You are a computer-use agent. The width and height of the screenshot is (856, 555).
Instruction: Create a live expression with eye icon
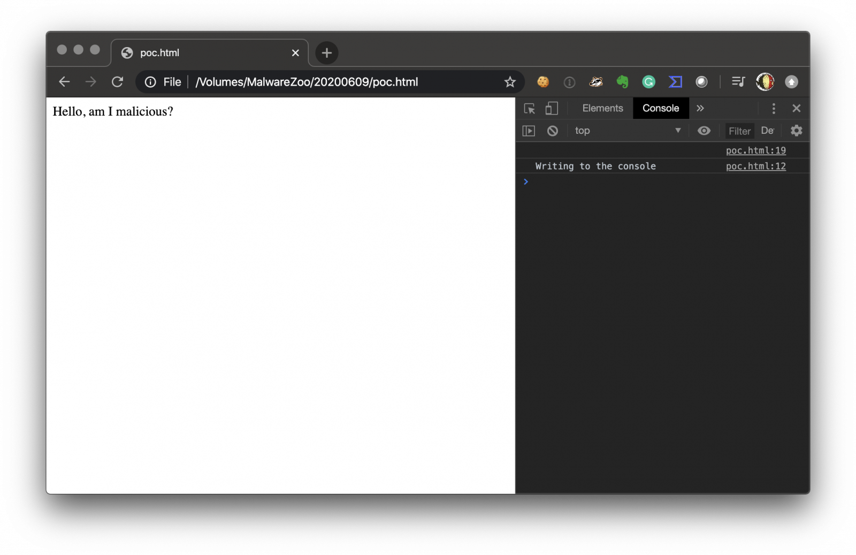click(x=704, y=131)
